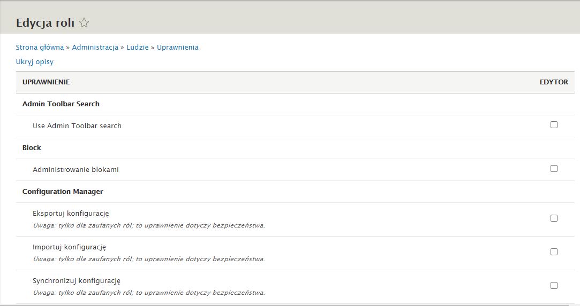Click the Administrowanie blokami permission label
The width and height of the screenshot is (580, 306).
click(x=76, y=170)
